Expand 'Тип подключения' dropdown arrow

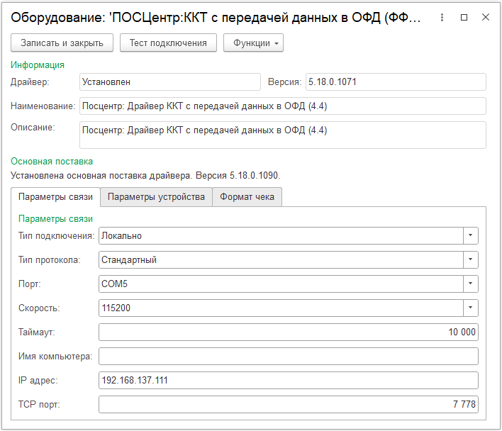click(470, 235)
